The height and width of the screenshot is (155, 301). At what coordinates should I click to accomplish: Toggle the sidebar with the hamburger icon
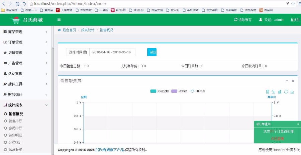[59, 20]
